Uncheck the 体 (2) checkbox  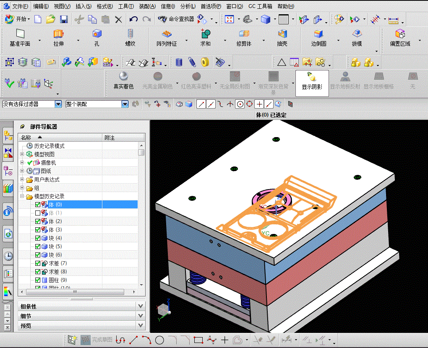(38, 221)
